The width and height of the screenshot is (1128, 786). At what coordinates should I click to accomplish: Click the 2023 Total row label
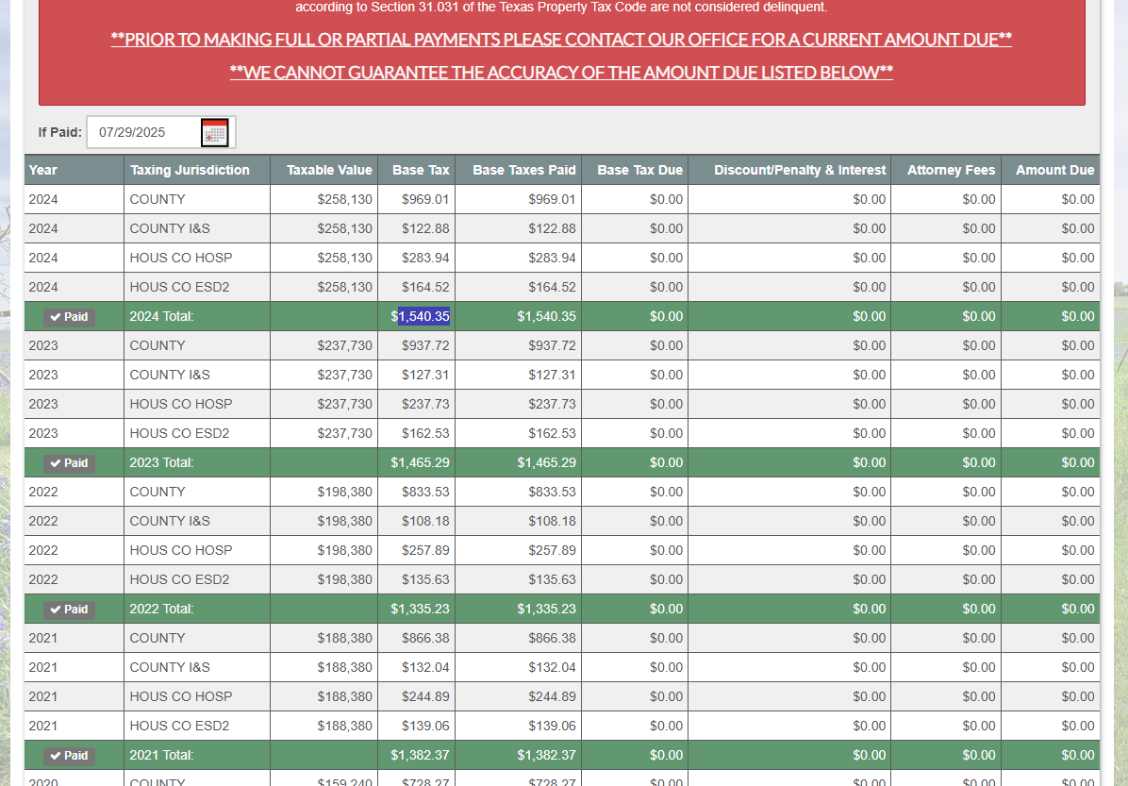tap(161, 463)
